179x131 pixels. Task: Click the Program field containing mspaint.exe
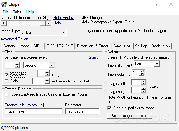point(34,111)
